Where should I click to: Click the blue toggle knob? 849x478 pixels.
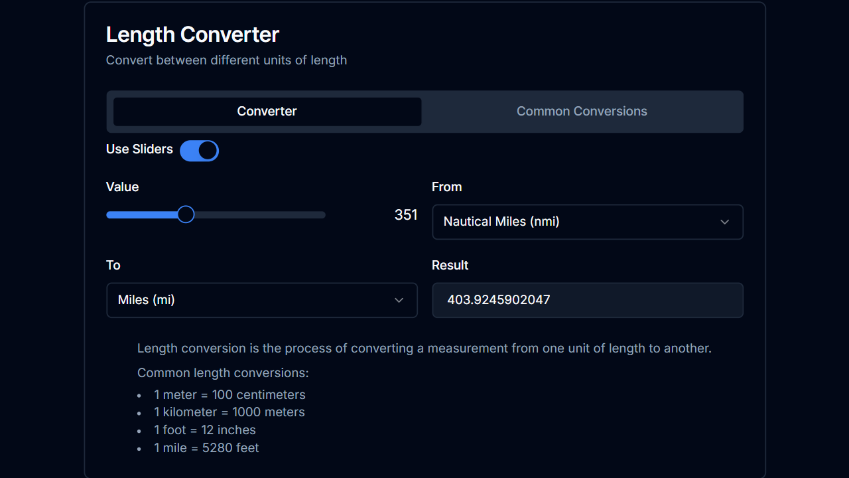(x=207, y=151)
